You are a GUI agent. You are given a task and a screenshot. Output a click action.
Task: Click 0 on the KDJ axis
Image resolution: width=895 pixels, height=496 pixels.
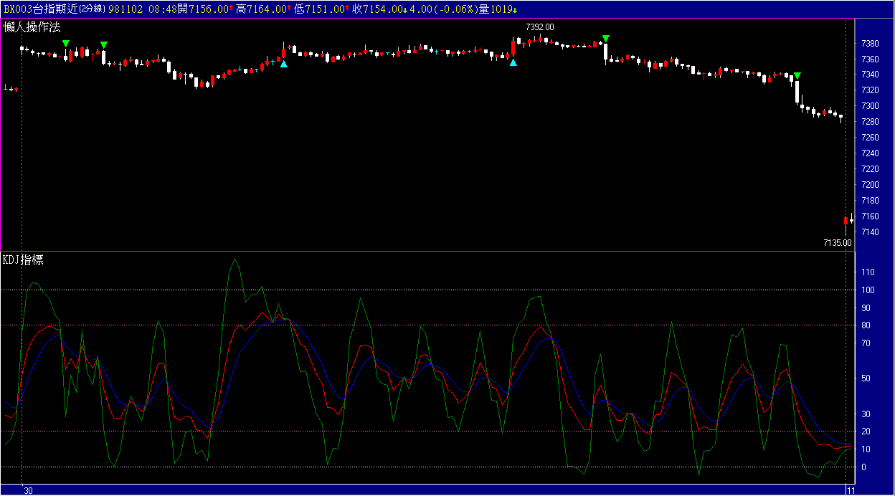pos(863,467)
